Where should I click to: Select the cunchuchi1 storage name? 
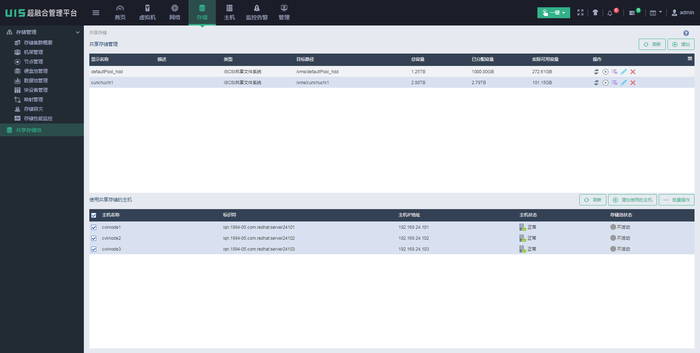102,83
